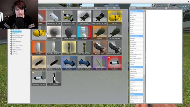Spawn the Ivy Mike device
This screenshot has height=107, width=190.
[39, 48]
